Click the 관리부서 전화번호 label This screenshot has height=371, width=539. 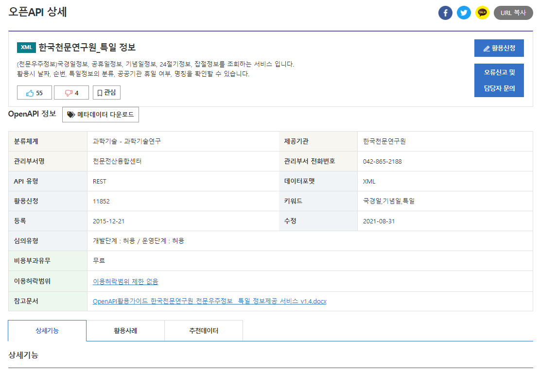point(310,161)
